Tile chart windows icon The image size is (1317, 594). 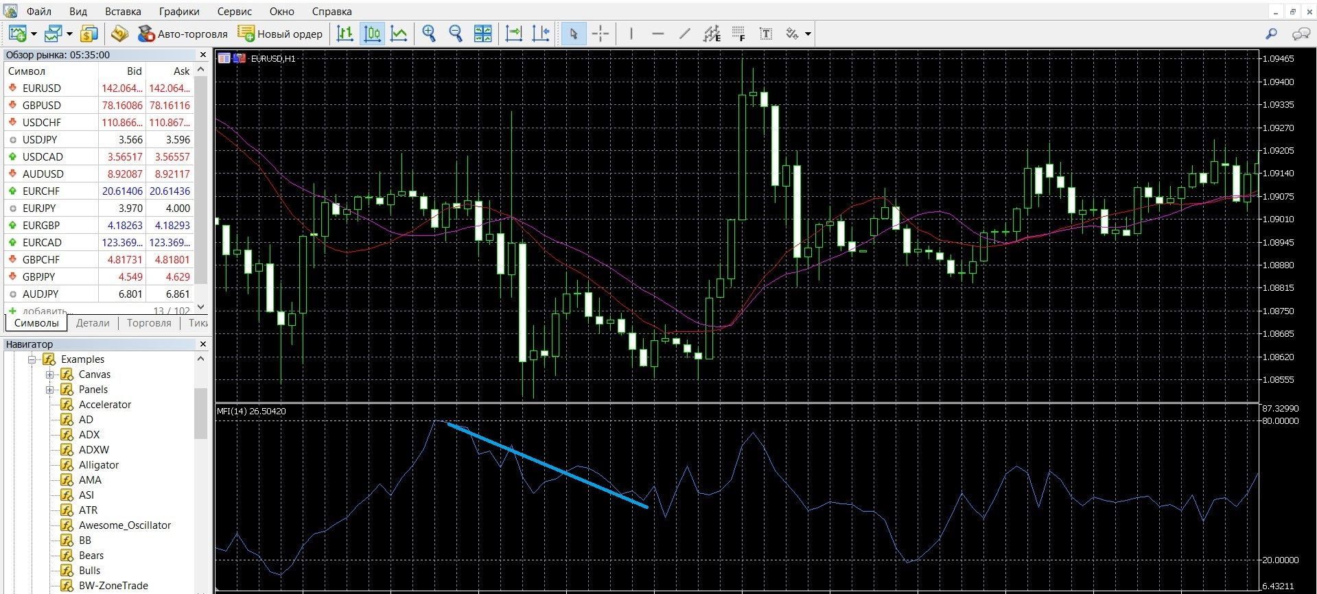click(x=483, y=33)
